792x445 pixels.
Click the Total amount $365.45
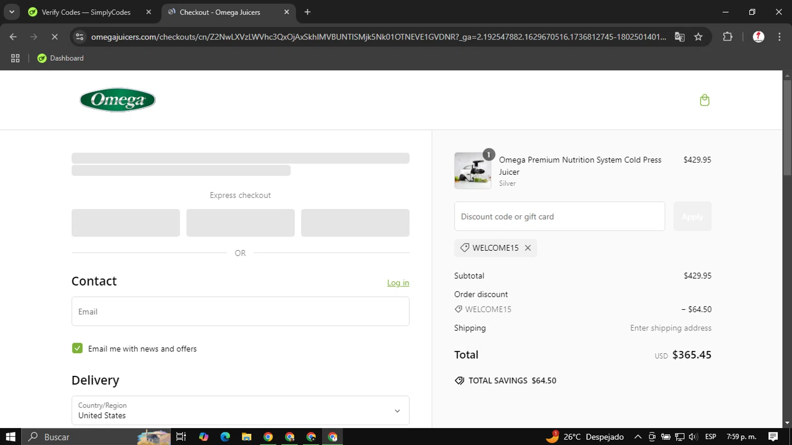coord(692,355)
